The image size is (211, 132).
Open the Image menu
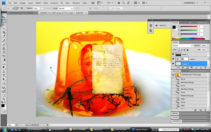(x=23, y=3)
